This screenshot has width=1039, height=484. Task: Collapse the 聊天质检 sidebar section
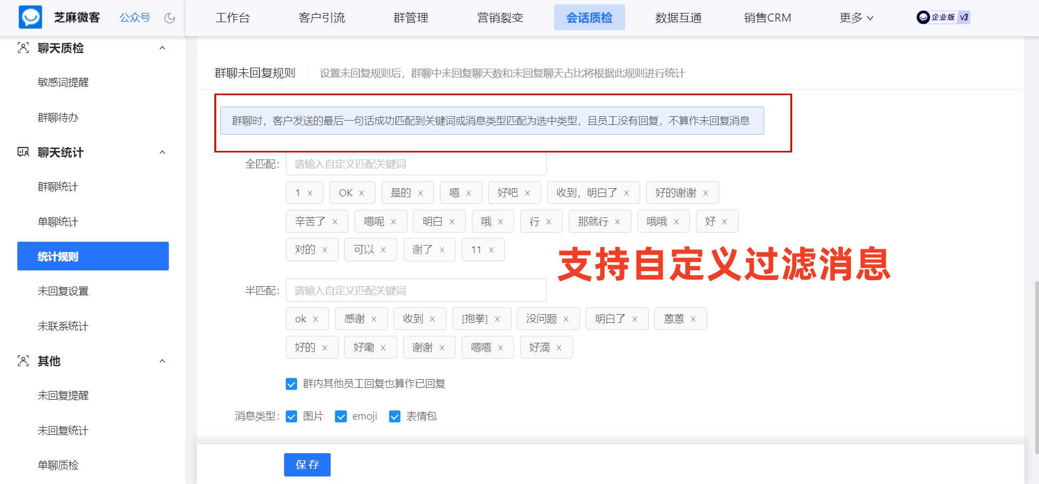(x=162, y=48)
